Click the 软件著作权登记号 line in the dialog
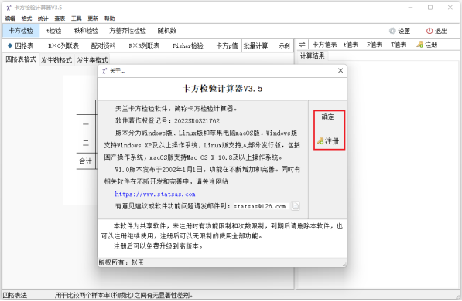 pos(167,121)
